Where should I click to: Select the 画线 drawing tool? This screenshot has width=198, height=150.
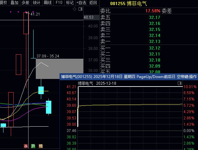tap(48, 3)
